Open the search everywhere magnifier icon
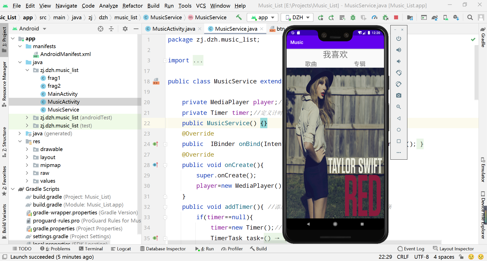 (470, 17)
